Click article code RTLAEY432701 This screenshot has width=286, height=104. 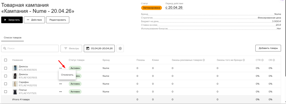tap(28, 85)
